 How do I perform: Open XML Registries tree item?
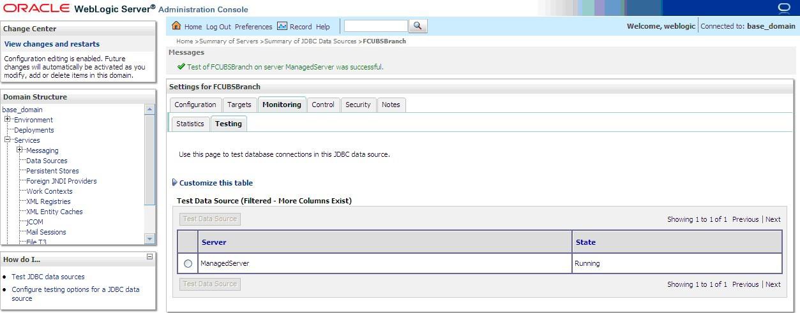tap(49, 201)
